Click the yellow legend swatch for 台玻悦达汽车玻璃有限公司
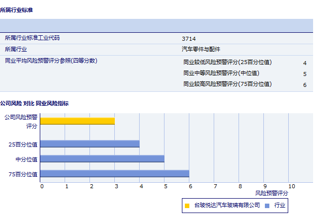The width and height of the screenshot is (326, 220). (187, 205)
